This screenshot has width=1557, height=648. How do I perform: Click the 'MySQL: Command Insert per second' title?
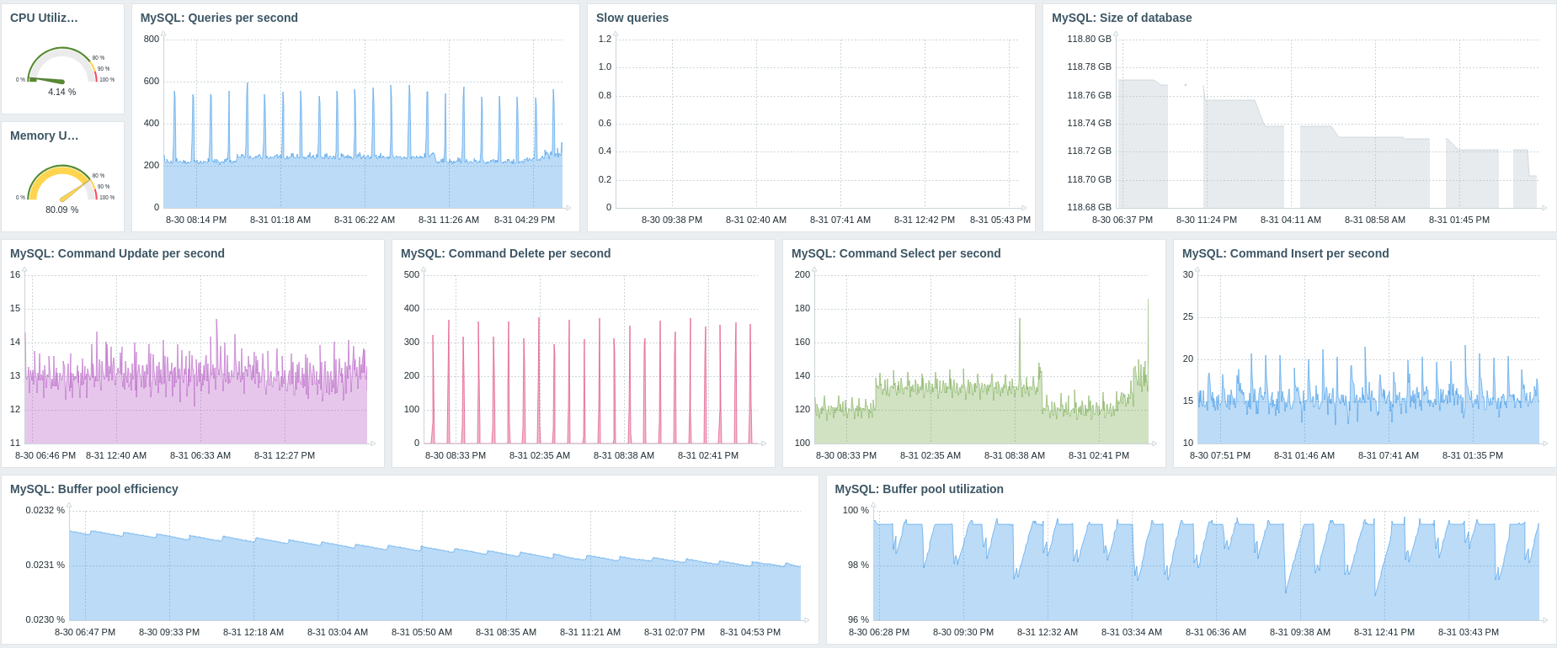pos(1285,253)
